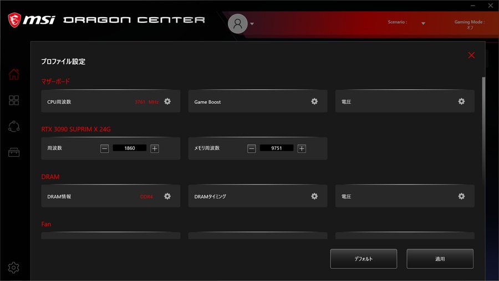The width and height of the screenshot is (499, 281).
Task: Click the マザーボード section heading
Action: coord(55,82)
